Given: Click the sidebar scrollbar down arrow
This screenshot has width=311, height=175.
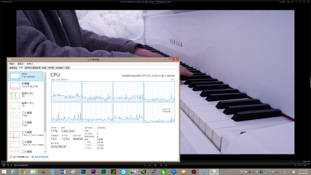Looking at the screenshot, I should tap(45, 152).
